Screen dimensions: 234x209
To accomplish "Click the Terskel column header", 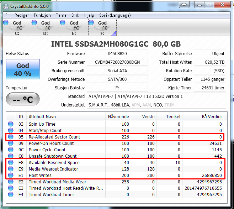I will tap(169, 116).
